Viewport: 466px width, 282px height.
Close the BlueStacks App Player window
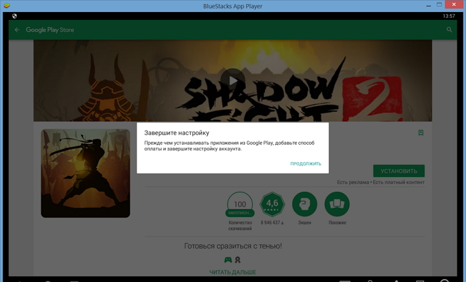click(x=454, y=5)
